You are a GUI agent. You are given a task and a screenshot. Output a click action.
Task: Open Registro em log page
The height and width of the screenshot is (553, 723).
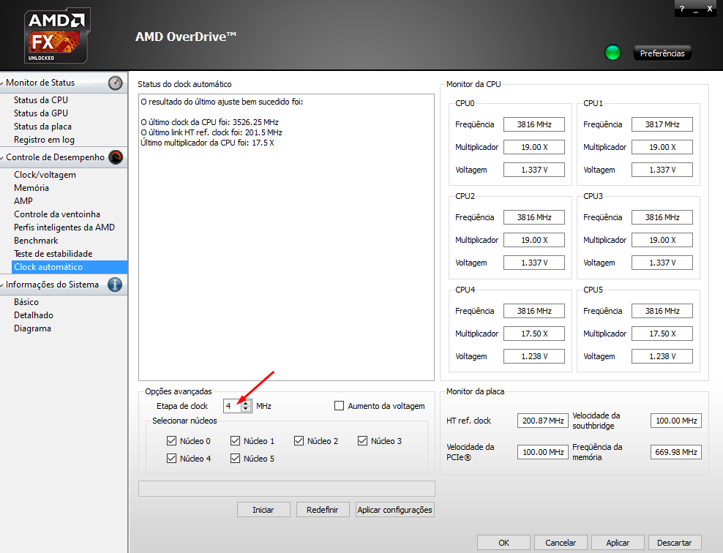click(44, 140)
